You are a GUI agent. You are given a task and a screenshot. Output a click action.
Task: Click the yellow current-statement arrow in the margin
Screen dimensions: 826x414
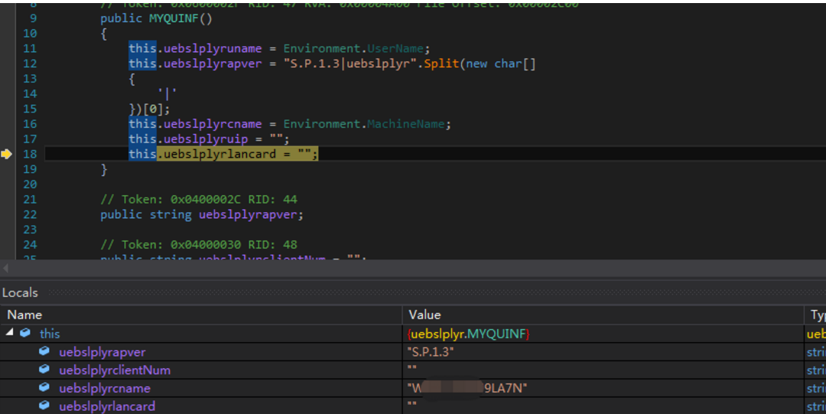pyautogui.click(x=7, y=154)
